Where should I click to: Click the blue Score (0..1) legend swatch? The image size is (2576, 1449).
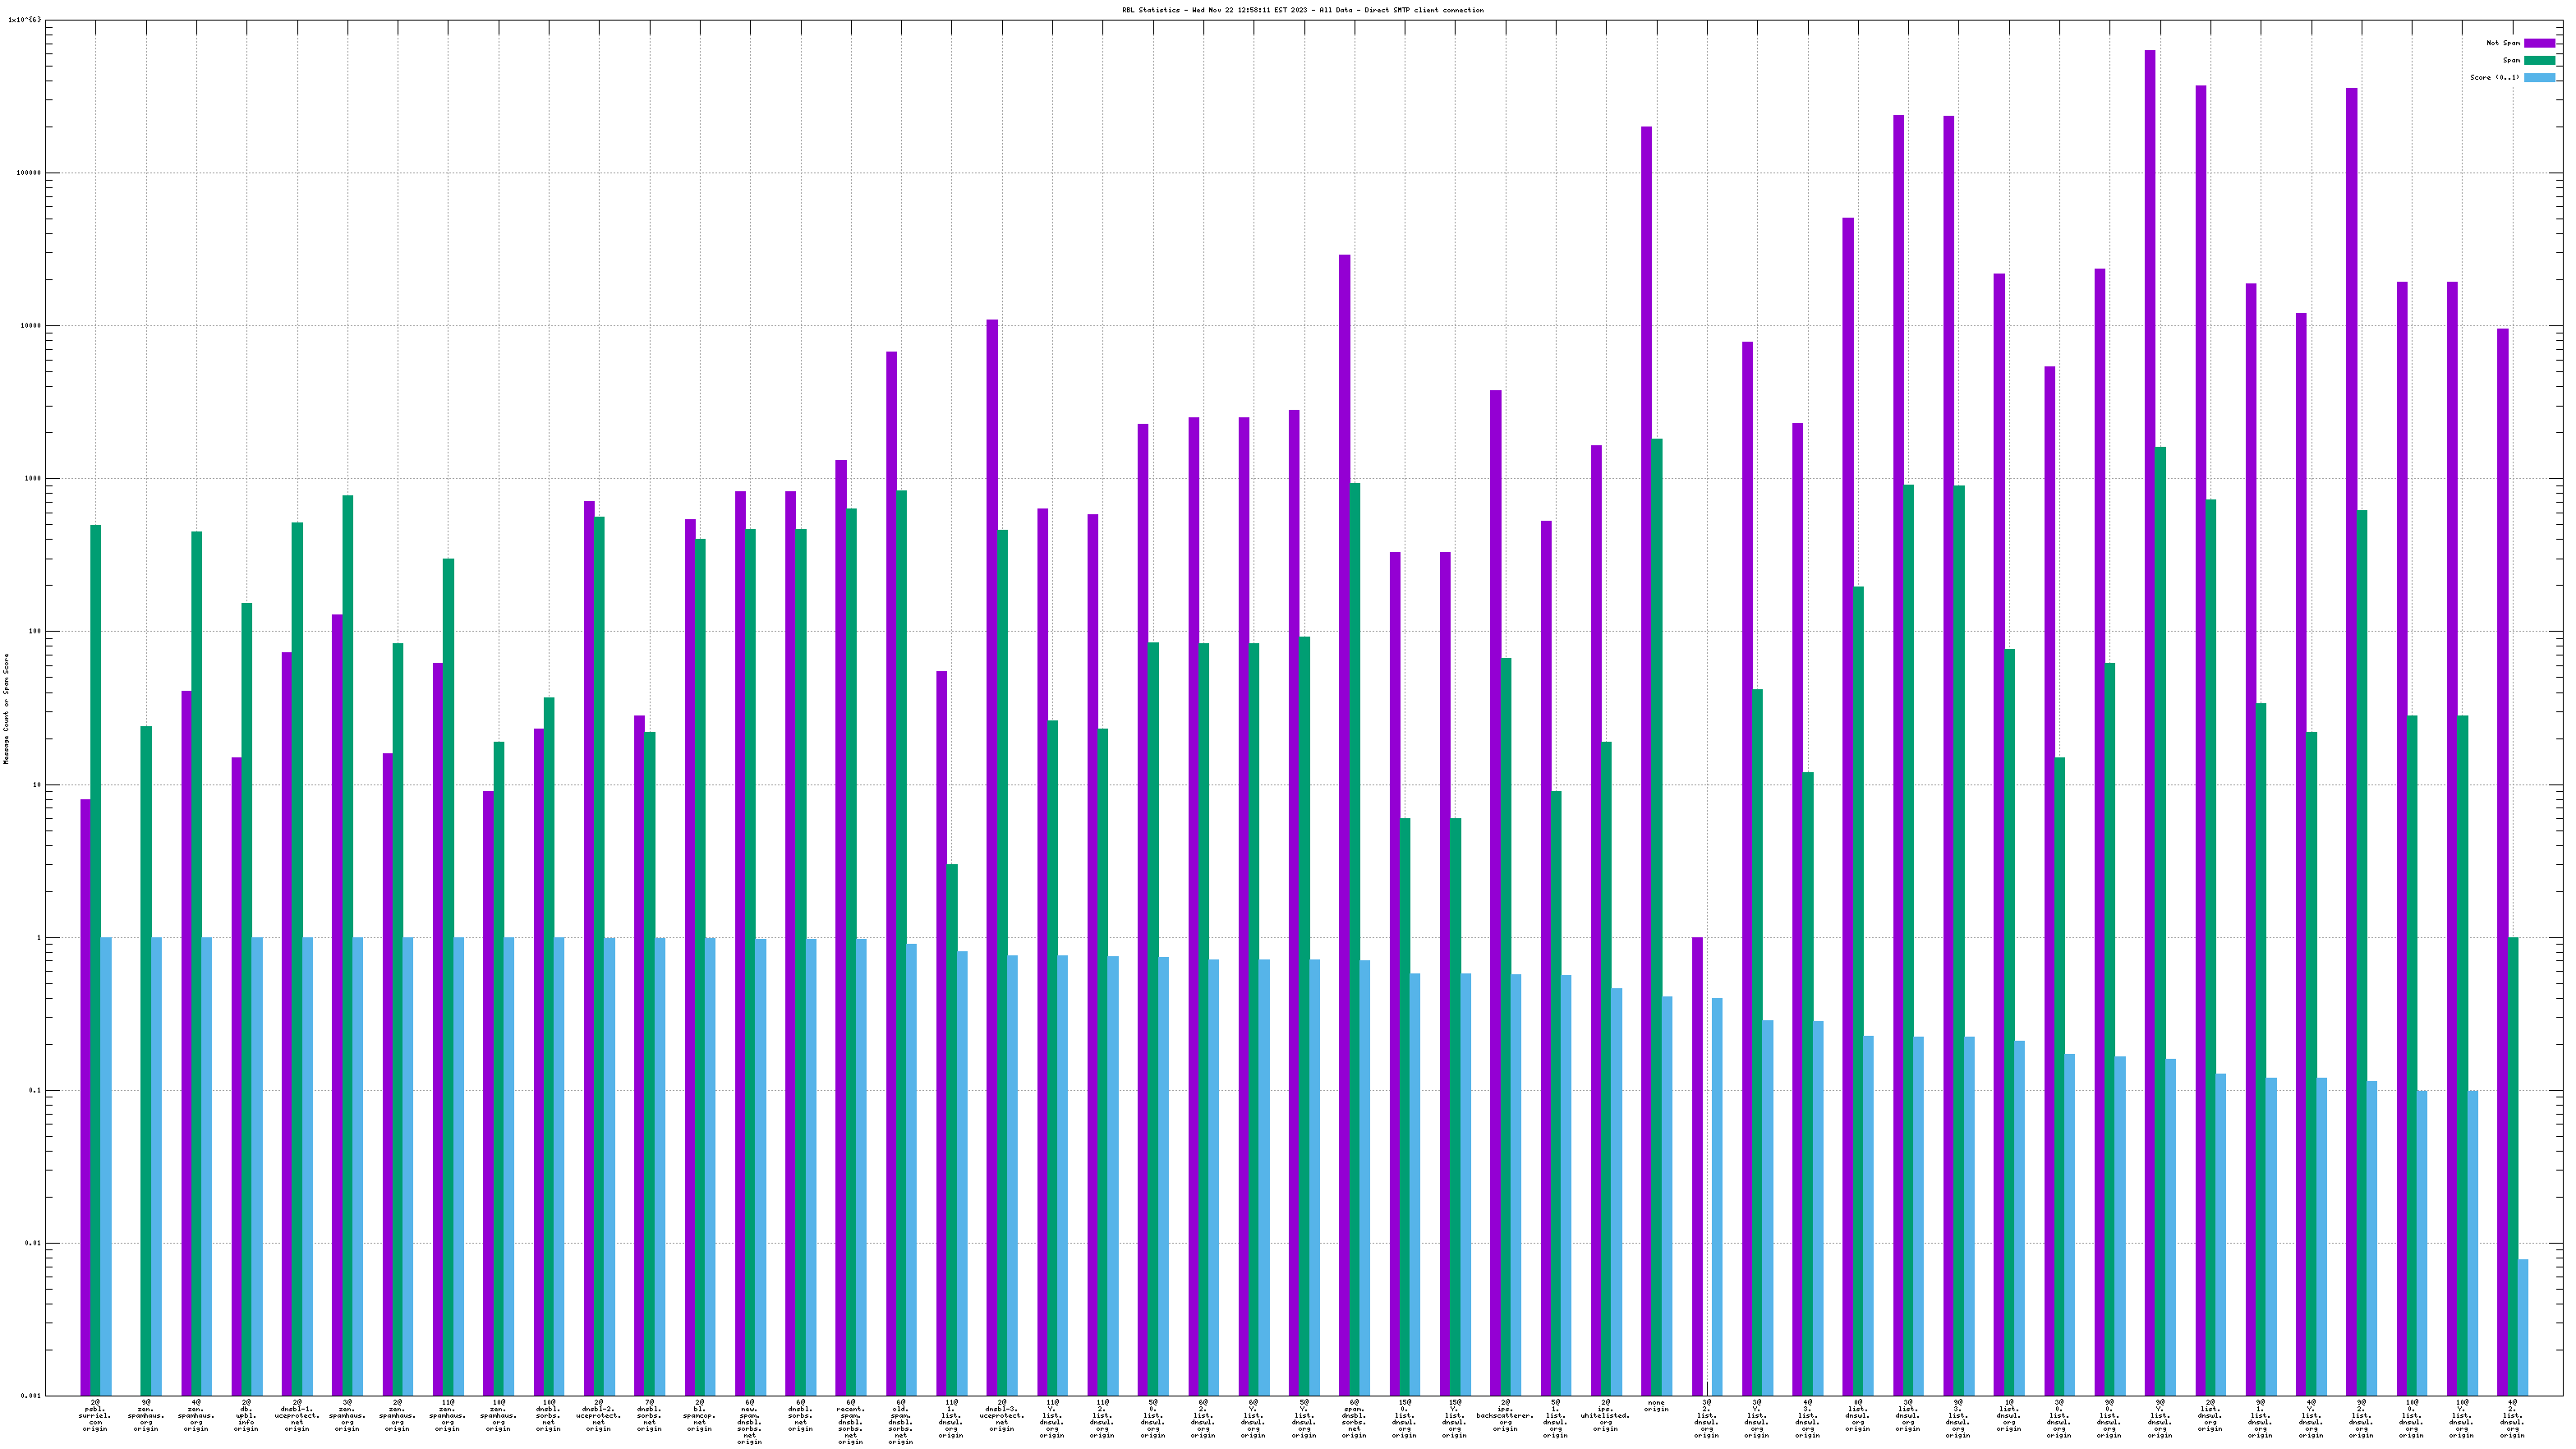(x=2539, y=77)
